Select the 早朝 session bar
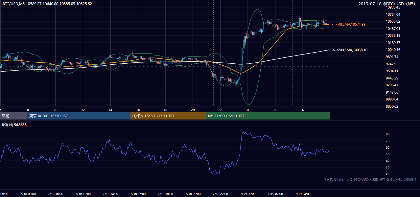The image size is (420, 197). pyautogui.click(x=14, y=116)
